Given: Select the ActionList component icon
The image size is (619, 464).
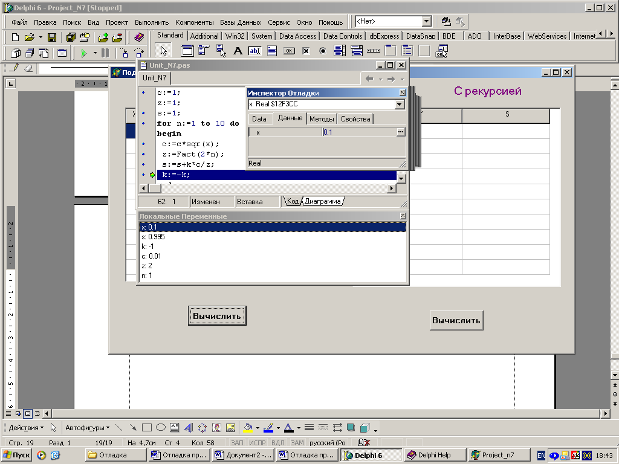Looking at the screenshot, I should coord(441,51).
